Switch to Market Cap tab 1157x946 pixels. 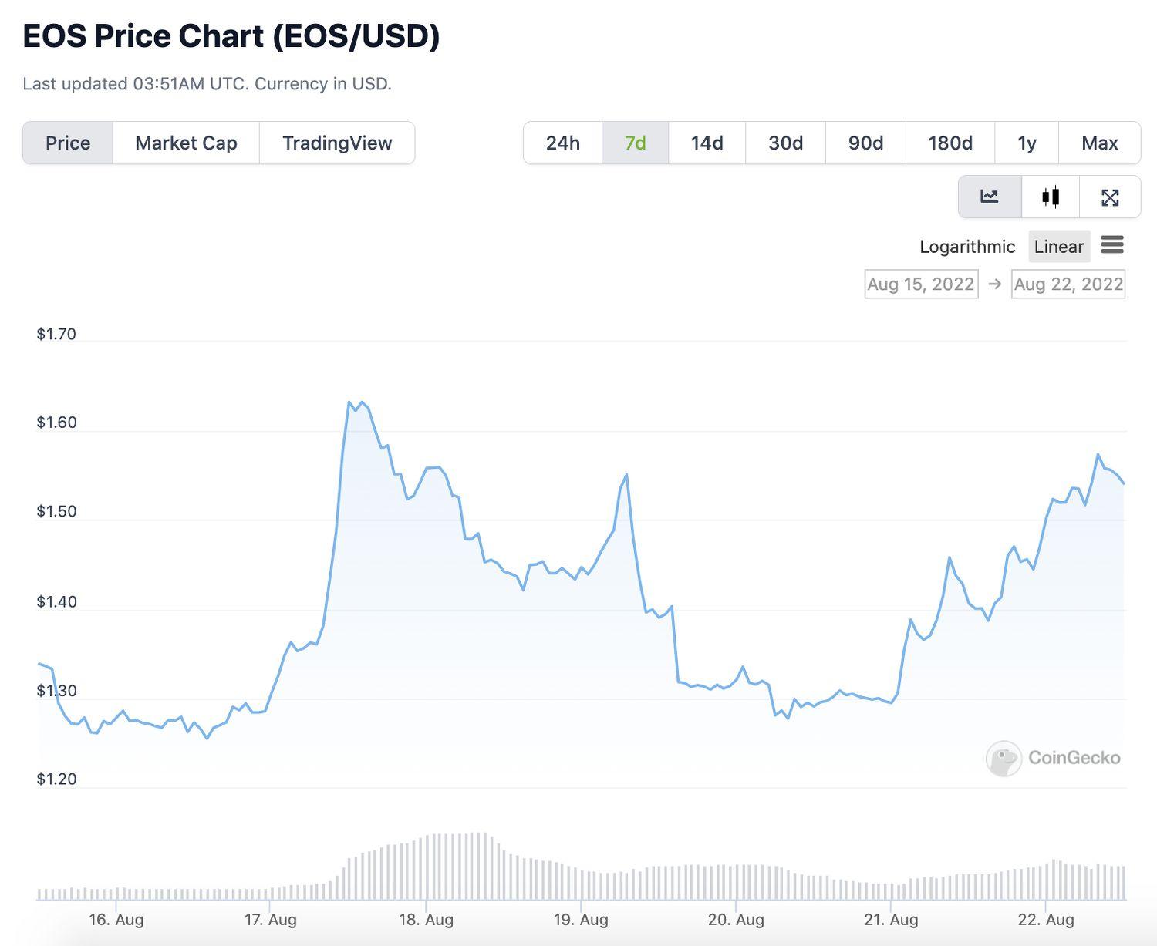186,143
